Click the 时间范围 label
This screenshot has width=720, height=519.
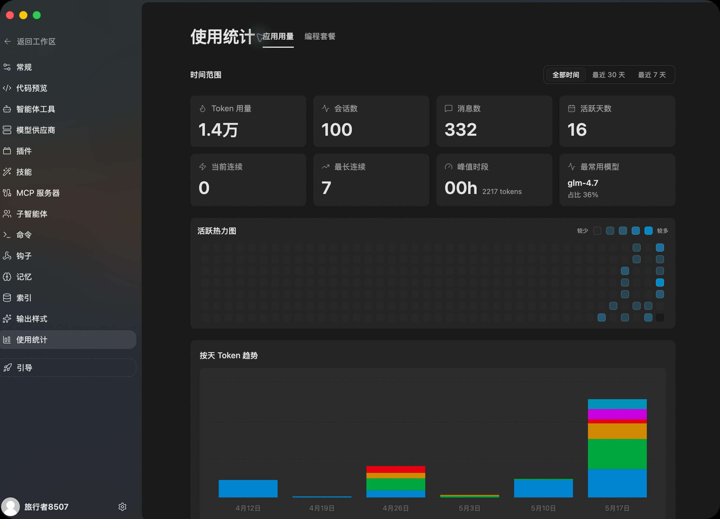[x=206, y=75]
